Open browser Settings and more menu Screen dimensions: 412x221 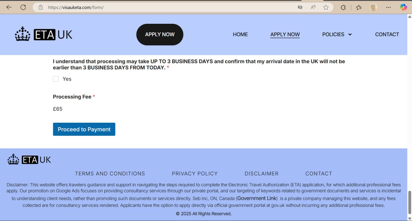pyautogui.click(x=389, y=7)
